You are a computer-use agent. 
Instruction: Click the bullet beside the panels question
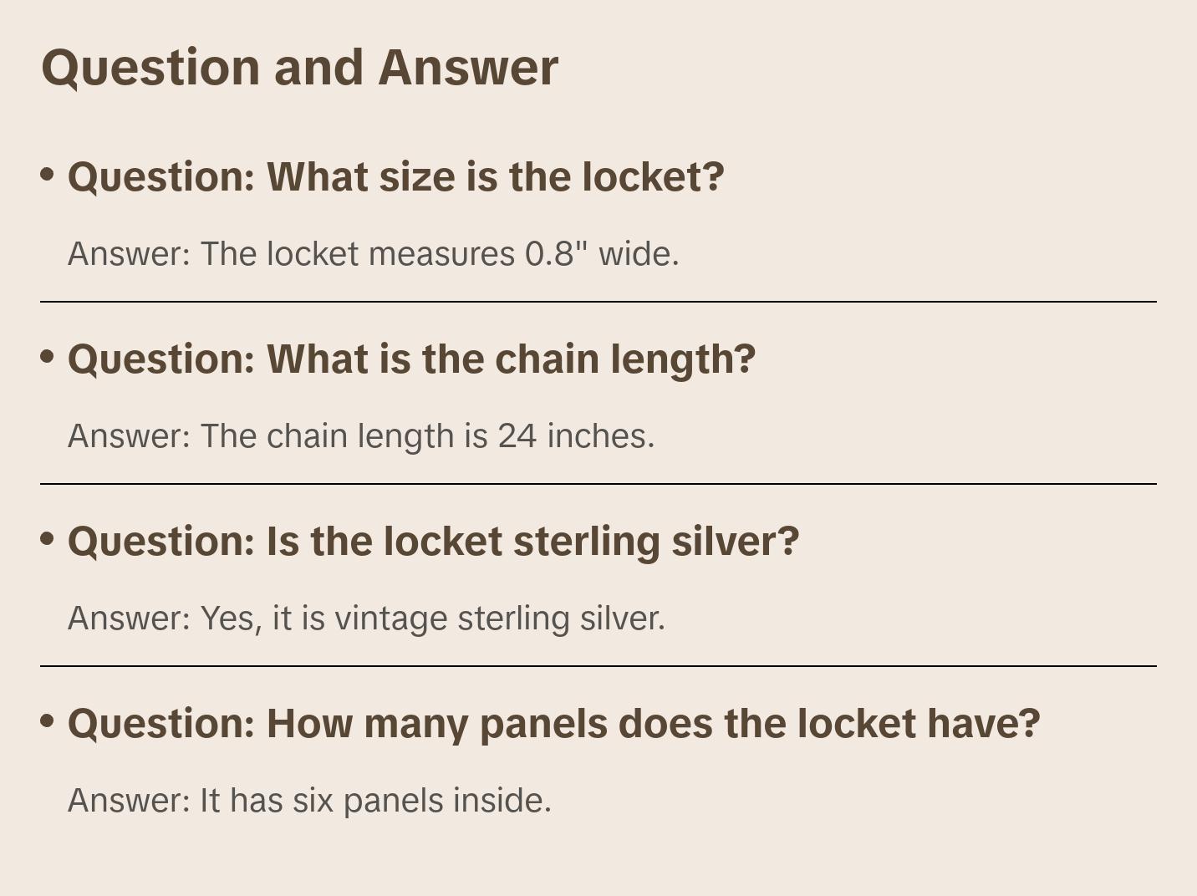coord(48,721)
